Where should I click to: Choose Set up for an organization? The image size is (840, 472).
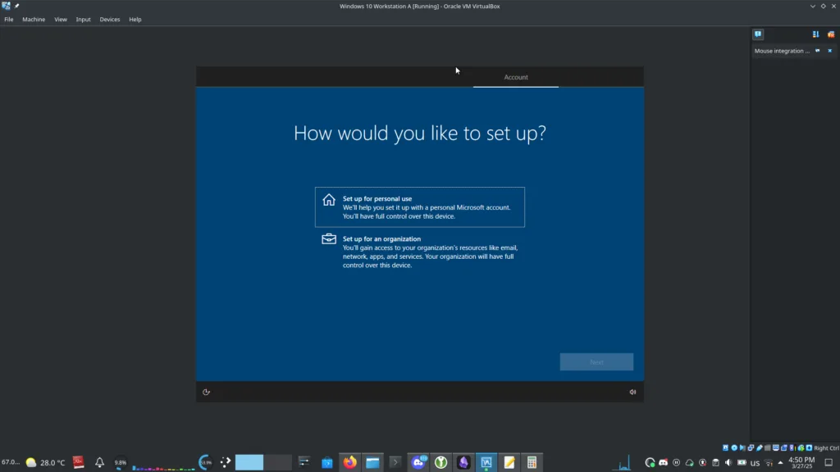419,252
